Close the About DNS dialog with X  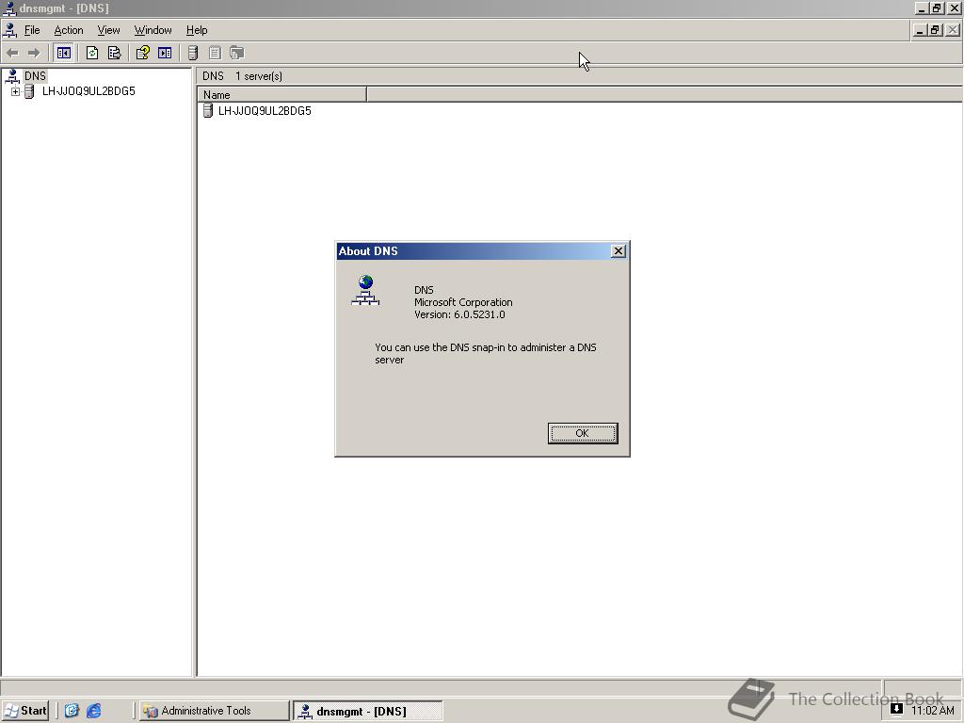pyautogui.click(x=619, y=250)
